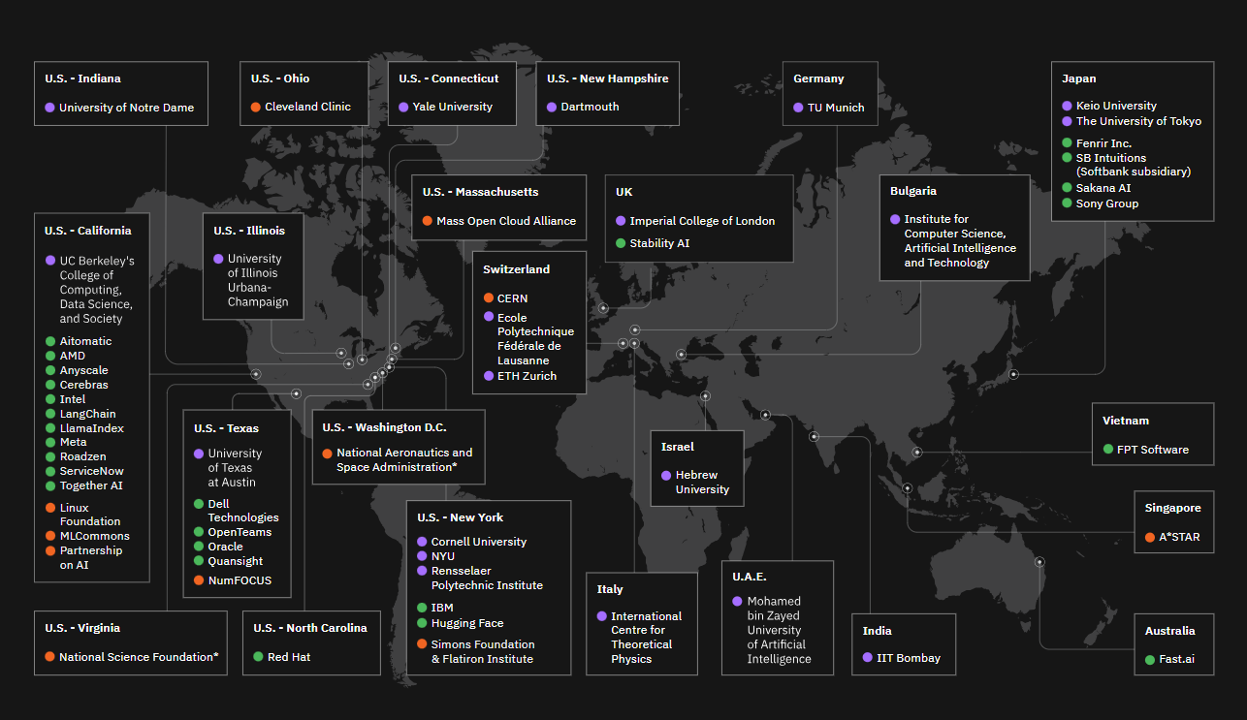This screenshot has width=1247, height=720.
Task: Select 'University of Notre Dame' label
Action: [x=126, y=108]
